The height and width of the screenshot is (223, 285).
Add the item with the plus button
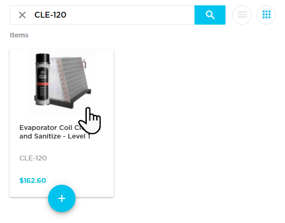(62, 198)
